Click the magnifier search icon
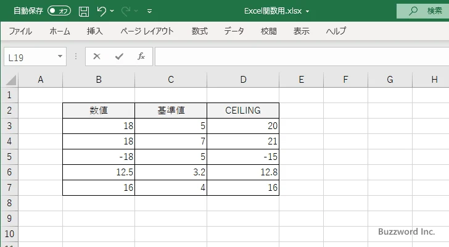 [x=413, y=11]
